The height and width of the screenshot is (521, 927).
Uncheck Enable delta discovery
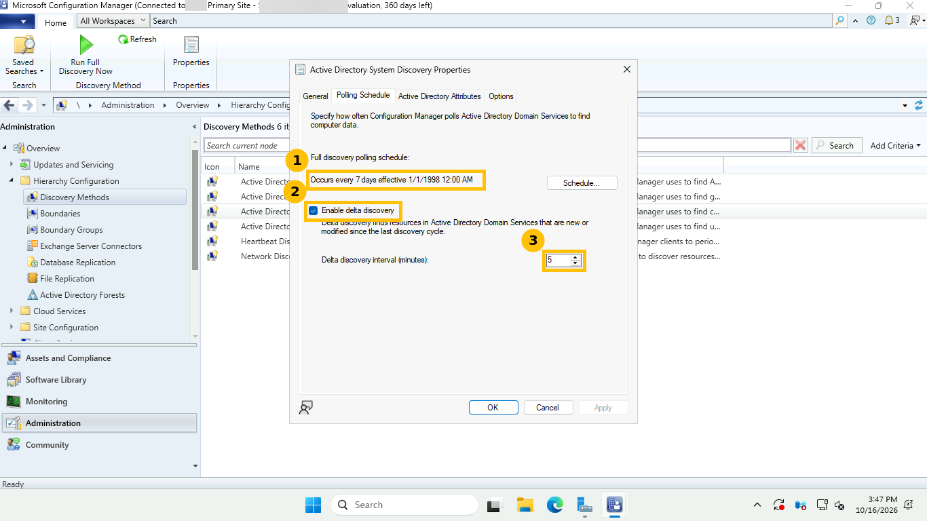(314, 210)
